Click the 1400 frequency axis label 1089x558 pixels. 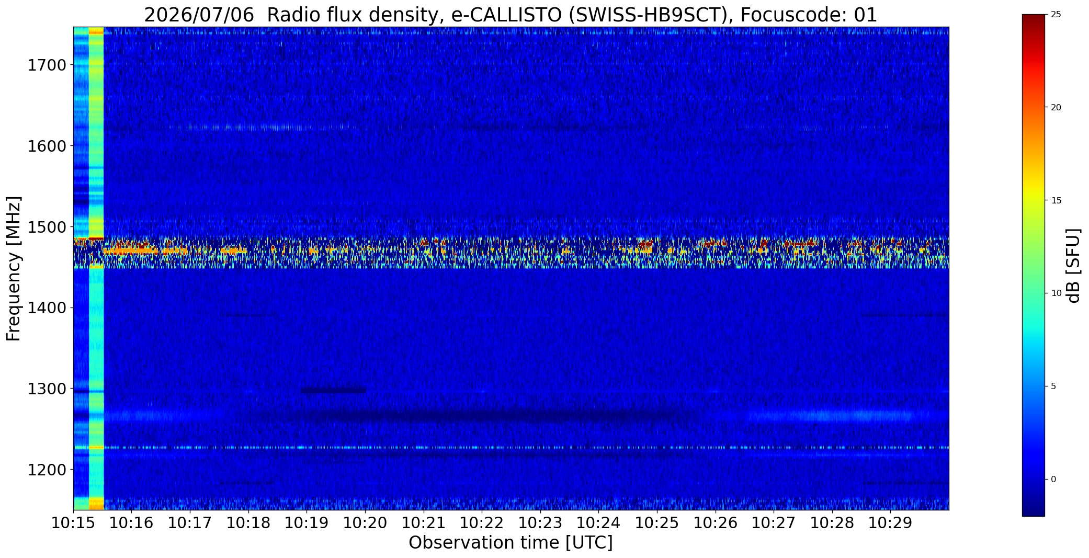[x=47, y=308]
